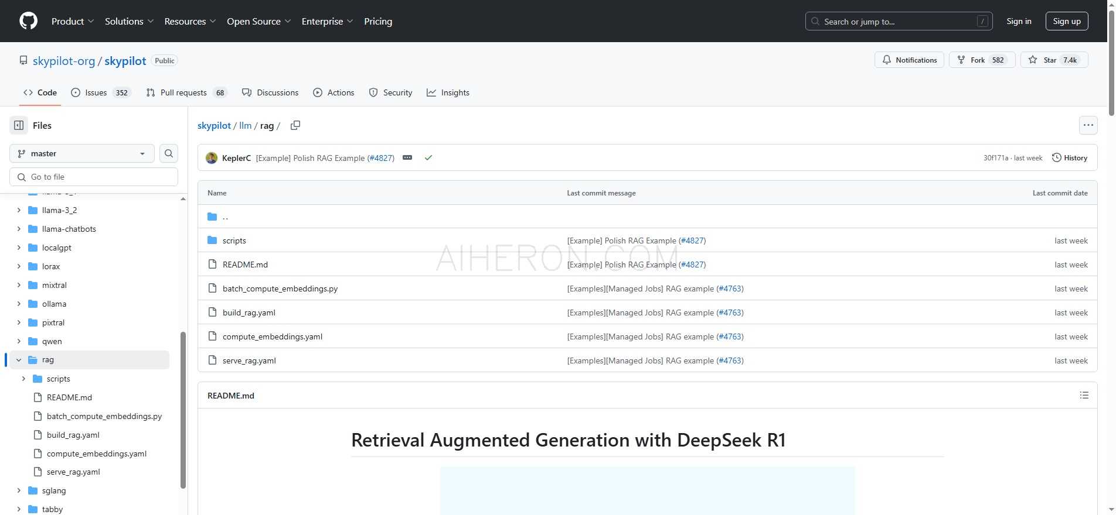The height and width of the screenshot is (515, 1116).
Task: Switch to the Actions tab
Action: 334,92
